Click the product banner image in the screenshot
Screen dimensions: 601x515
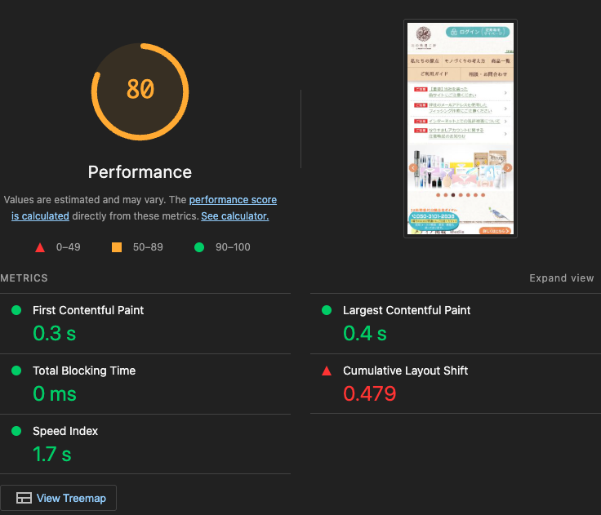(x=461, y=169)
